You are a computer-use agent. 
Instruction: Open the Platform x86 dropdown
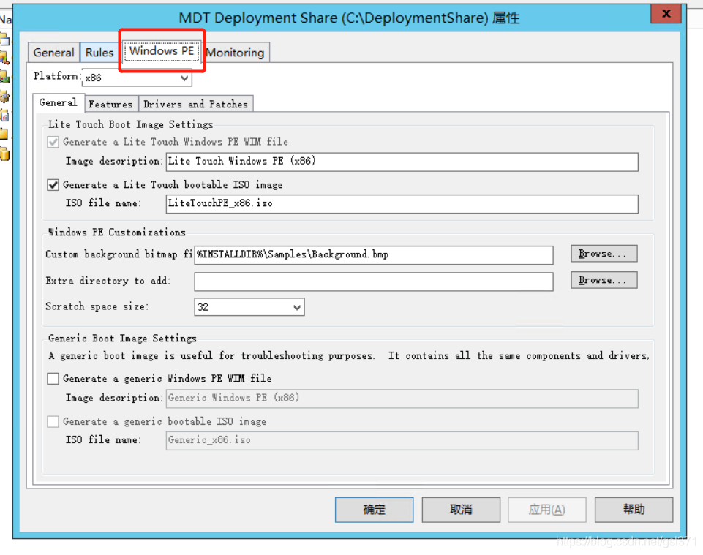pyautogui.click(x=138, y=78)
